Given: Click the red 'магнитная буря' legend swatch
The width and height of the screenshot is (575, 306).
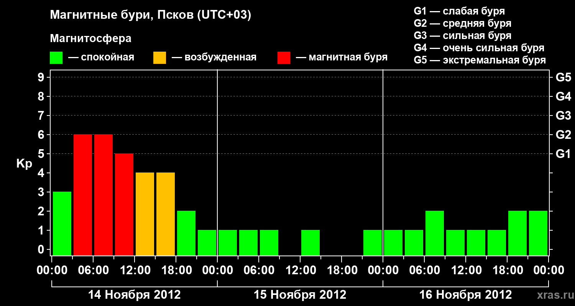Looking at the screenshot, I should [x=284, y=58].
